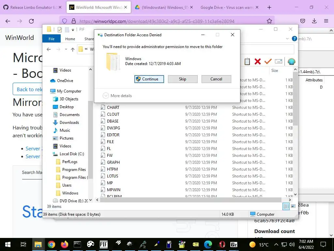Click the Back to releases button on WinWorld
Viewport: 334px width, 251px height.
point(28,89)
